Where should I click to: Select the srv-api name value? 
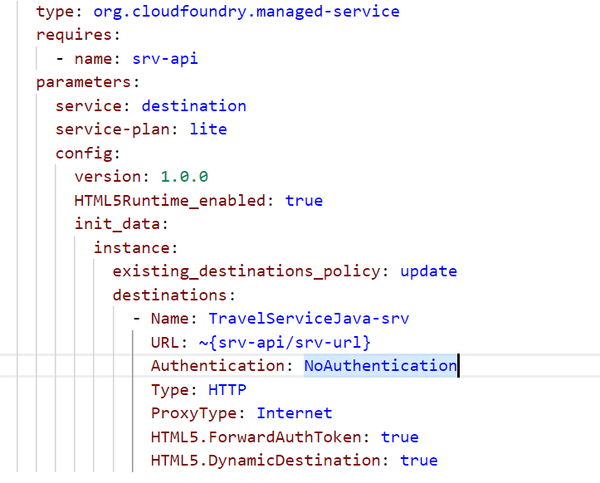(165, 59)
